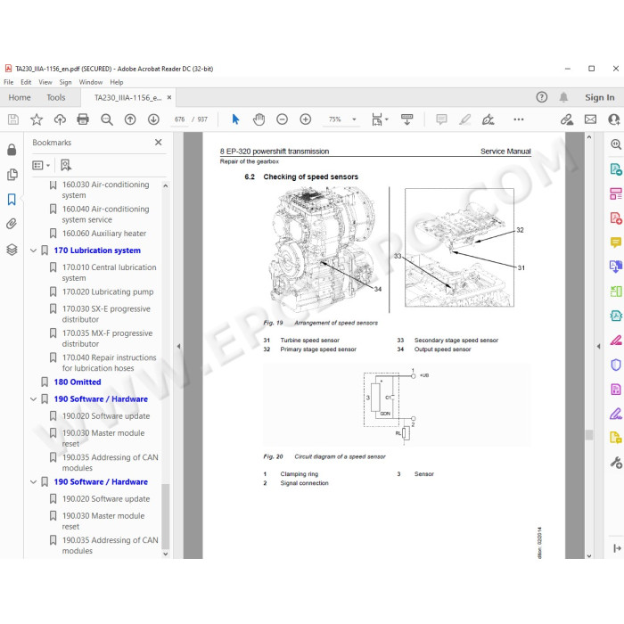624x624 pixels.
Task: Print the document using printer icon
Action: coord(83,119)
